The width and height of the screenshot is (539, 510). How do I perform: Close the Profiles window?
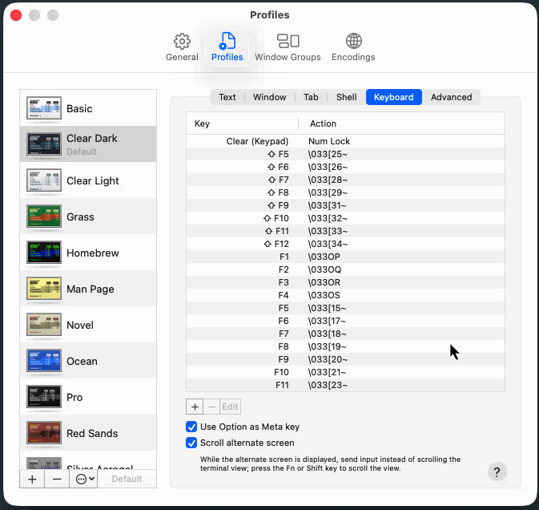(x=16, y=15)
